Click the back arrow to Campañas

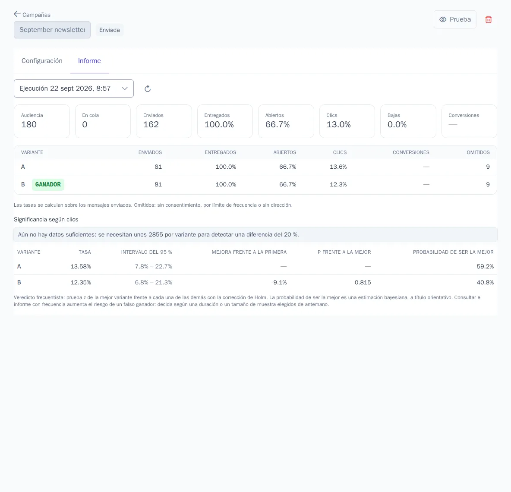(x=17, y=14)
